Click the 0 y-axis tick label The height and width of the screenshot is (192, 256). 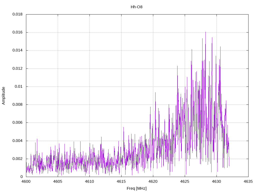[21, 177]
